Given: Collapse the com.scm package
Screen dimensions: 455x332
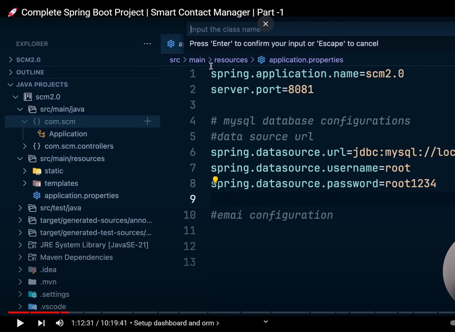Looking at the screenshot, I should click(25, 121).
